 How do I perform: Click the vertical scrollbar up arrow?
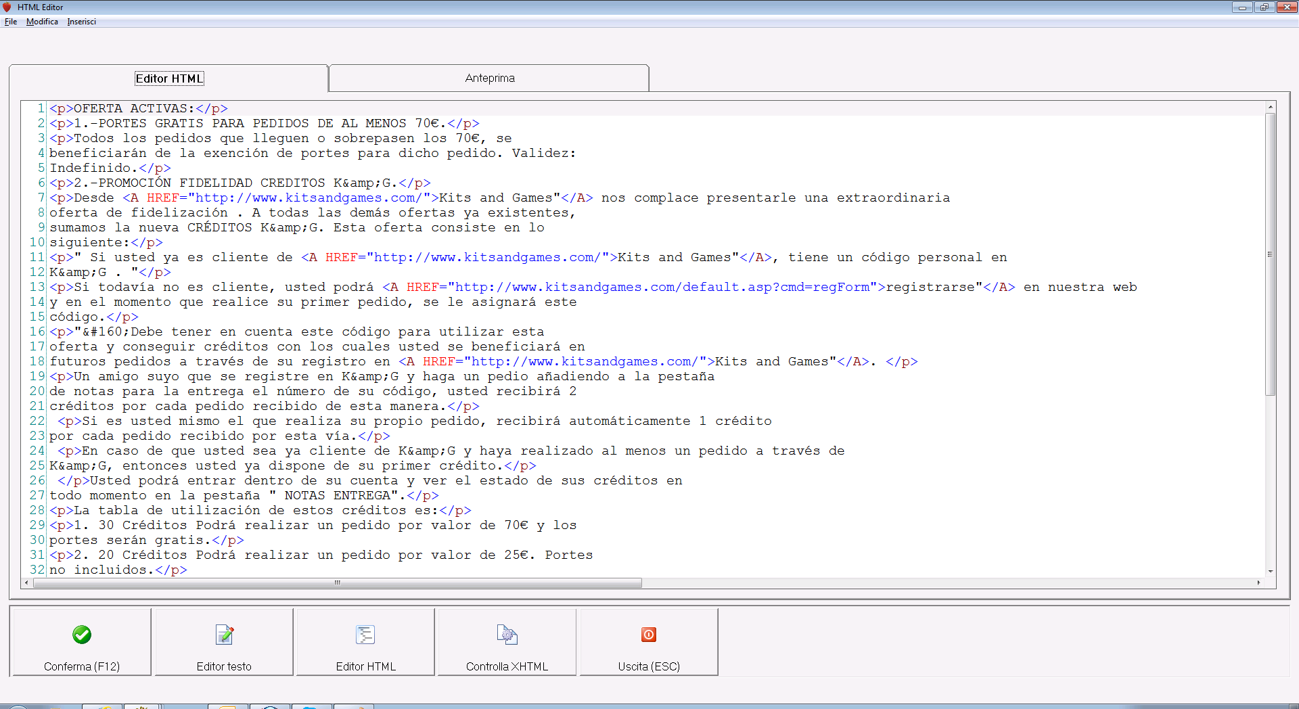pos(1271,107)
